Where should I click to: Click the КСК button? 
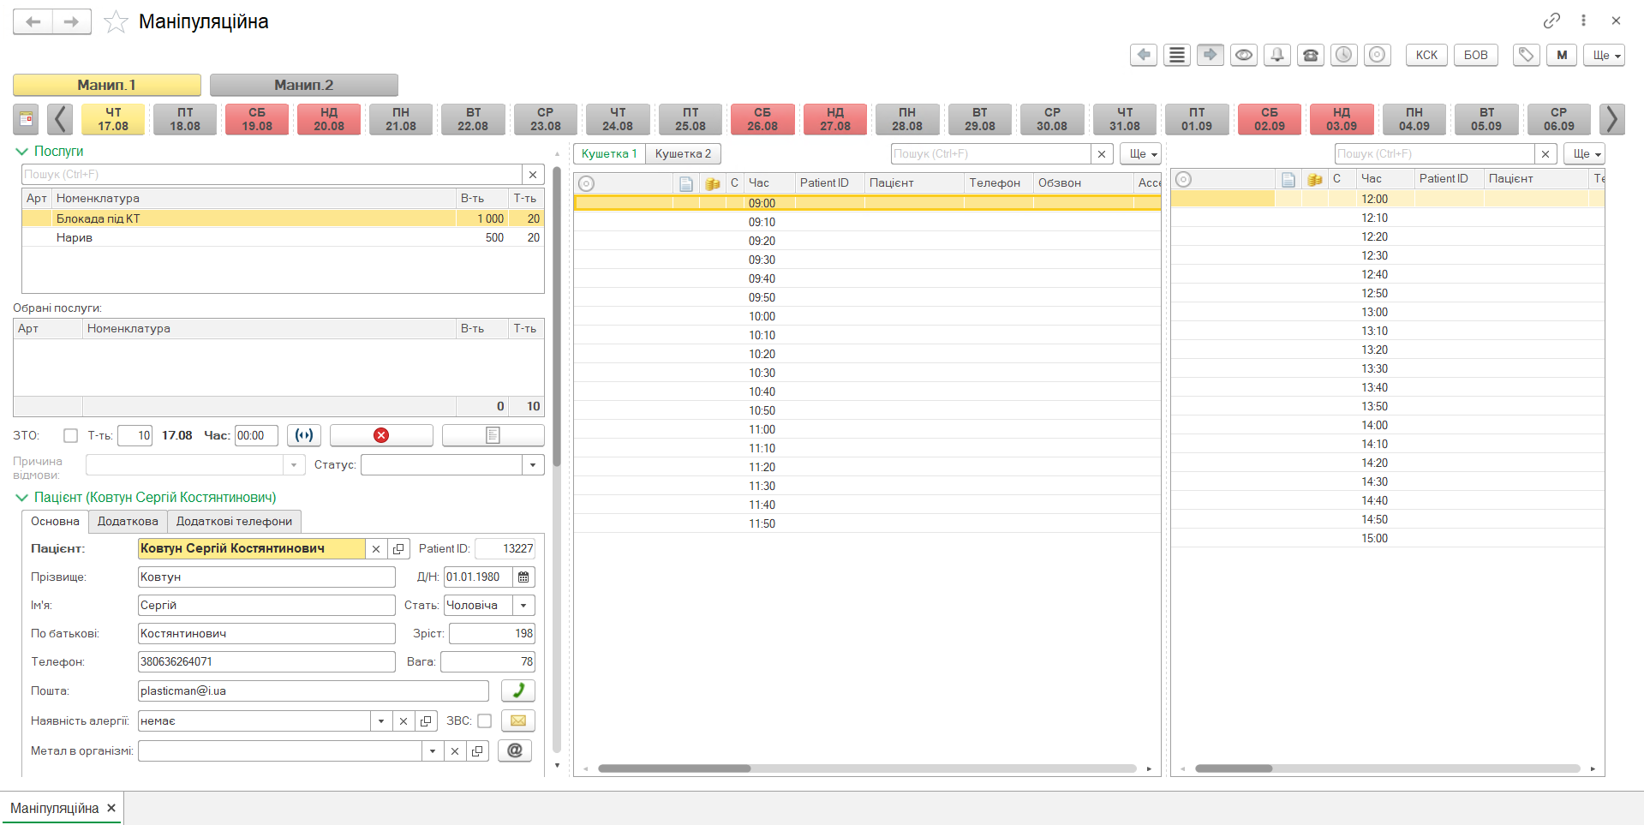1426,55
